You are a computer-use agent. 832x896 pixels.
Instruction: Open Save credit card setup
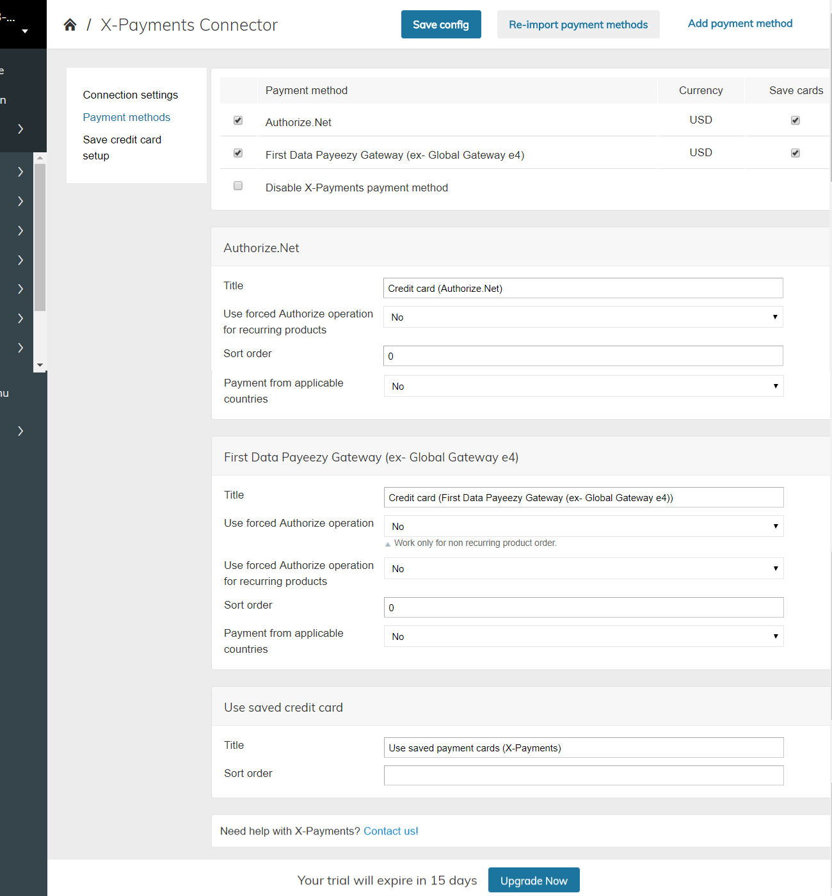click(122, 147)
